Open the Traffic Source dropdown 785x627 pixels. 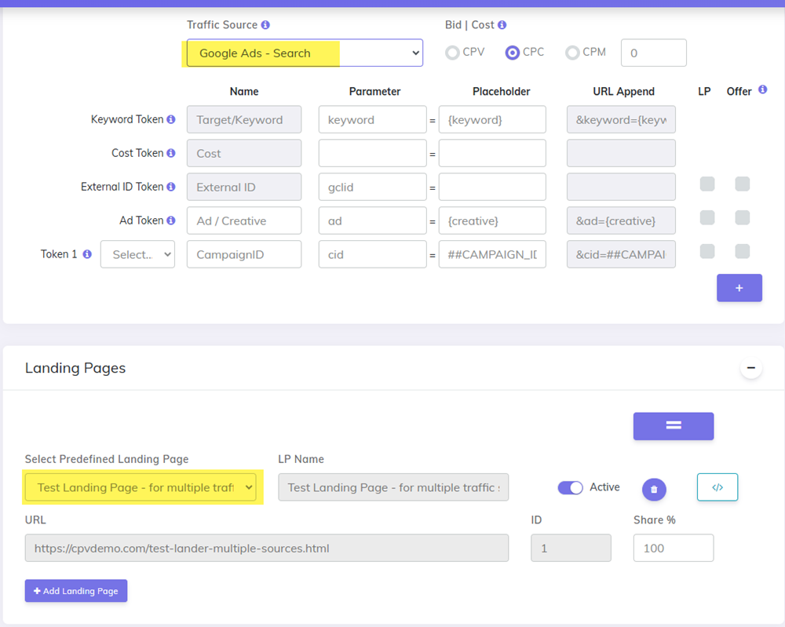pyautogui.click(x=303, y=53)
